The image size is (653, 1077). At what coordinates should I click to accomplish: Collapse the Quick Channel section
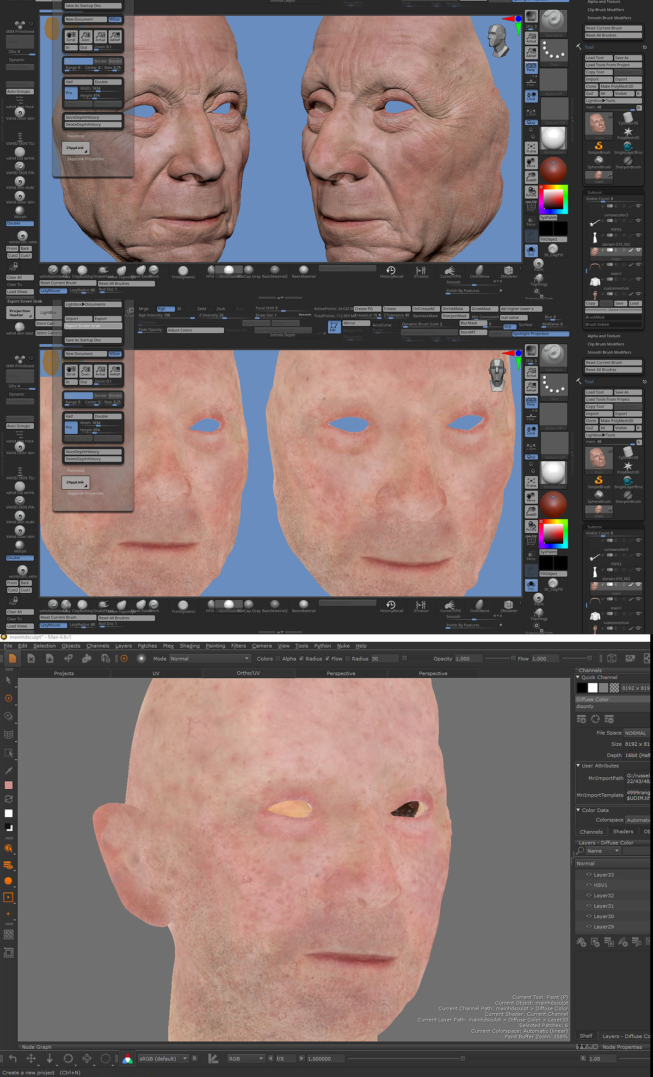[578, 677]
